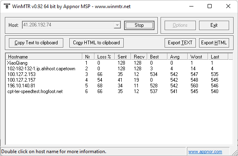Click Last value 540 for frogfoot host
This screenshot has height=156, width=238.
(x=214, y=91)
